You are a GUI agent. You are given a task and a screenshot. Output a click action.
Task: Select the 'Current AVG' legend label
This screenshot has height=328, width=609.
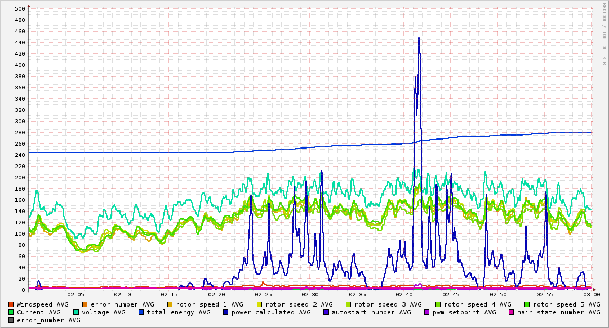tap(39, 312)
